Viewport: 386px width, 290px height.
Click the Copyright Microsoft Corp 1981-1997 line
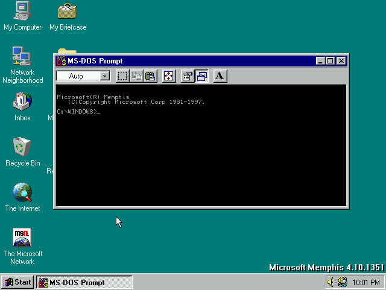pos(136,102)
